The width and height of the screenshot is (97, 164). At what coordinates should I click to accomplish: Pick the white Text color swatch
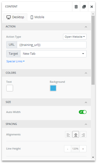click(10, 88)
